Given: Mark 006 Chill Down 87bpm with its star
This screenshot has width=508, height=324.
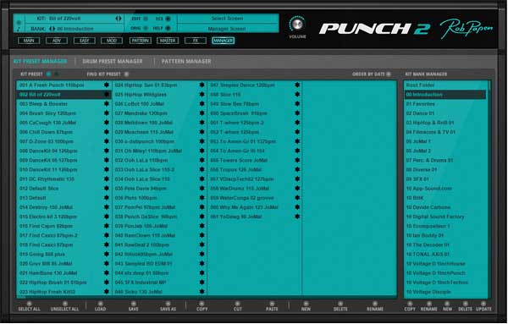Looking at the screenshot, I should click(x=107, y=132).
